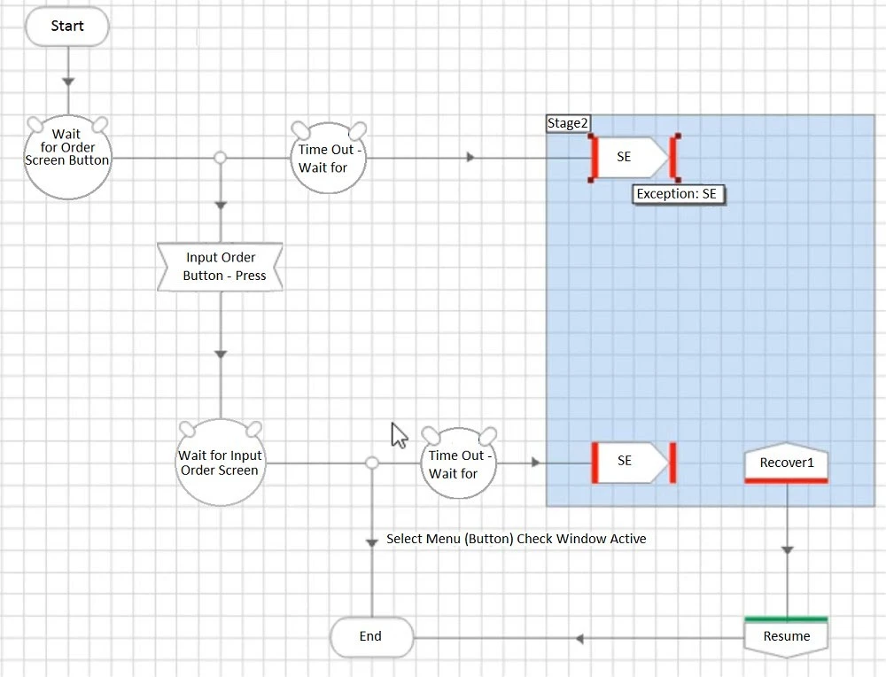Select the End stage
Viewport: 886px width, 677px height.
pos(371,636)
